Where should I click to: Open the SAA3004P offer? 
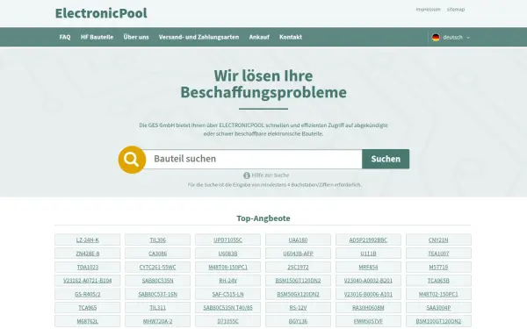[438, 308]
